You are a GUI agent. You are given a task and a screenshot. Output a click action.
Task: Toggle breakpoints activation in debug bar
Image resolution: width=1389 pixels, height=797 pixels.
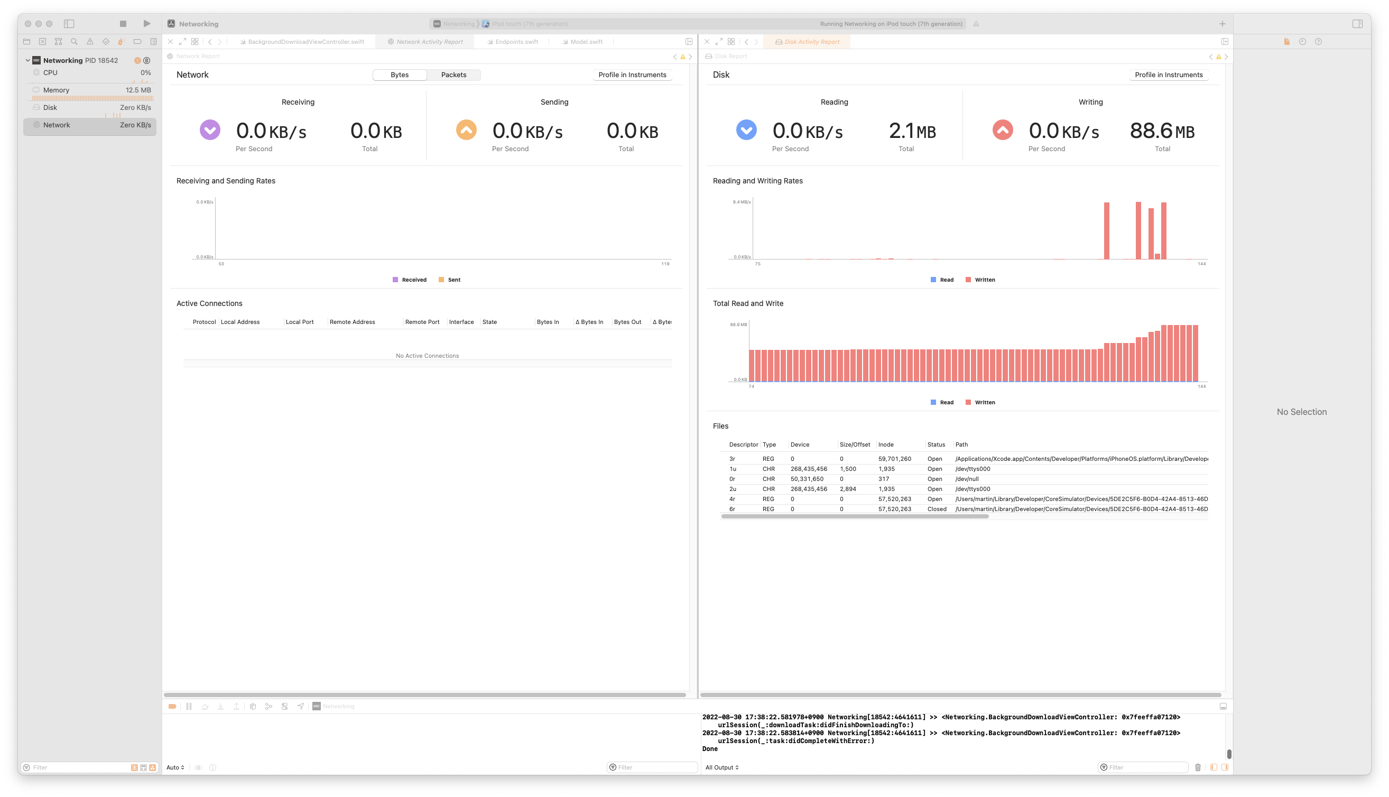click(172, 707)
